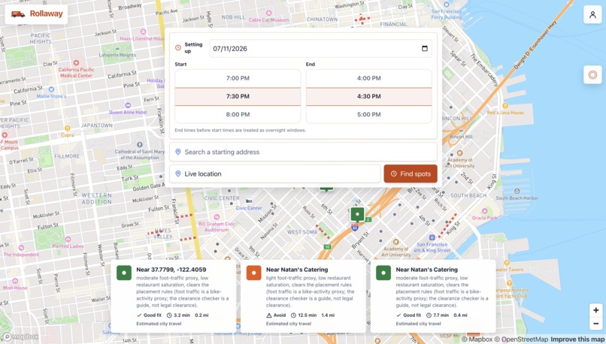Choose 4:00 PM as end time
606x344 pixels.
[x=368, y=78]
